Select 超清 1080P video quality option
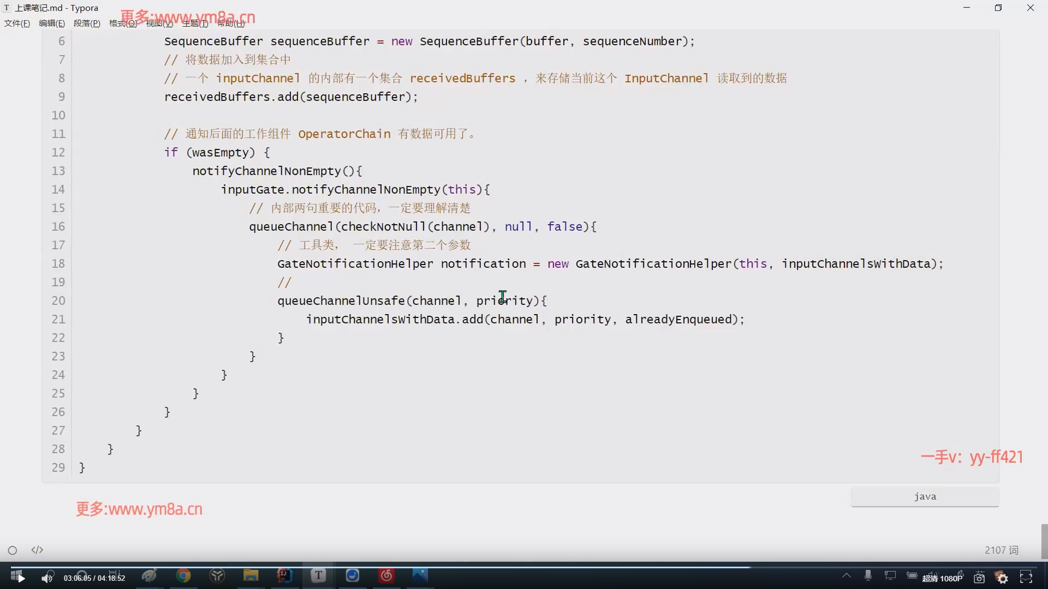 pyautogui.click(x=942, y=578)
